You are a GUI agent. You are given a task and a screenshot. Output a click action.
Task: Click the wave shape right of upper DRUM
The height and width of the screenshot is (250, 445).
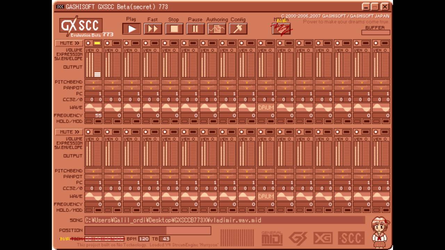click(x=285, y=108)
